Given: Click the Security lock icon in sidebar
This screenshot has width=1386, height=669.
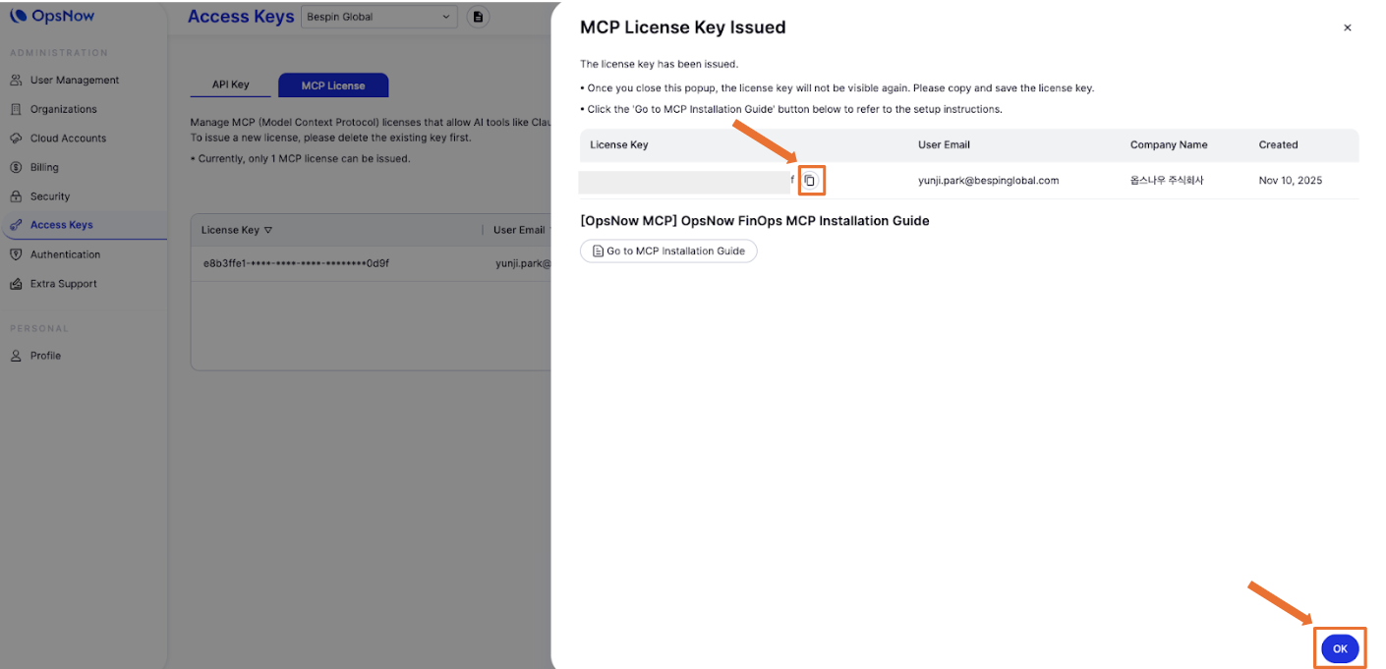Looking at the screenshot, I should click(16, 196).
